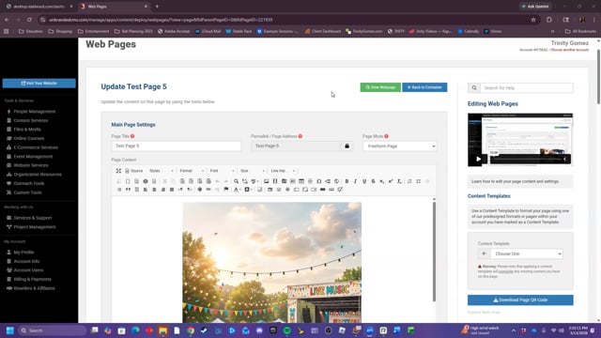
Task: Apply subscript formatting
Action: [382, 181]
